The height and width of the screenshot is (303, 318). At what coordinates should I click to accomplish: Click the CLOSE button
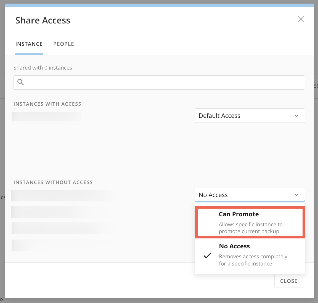(x=289, y=281)
